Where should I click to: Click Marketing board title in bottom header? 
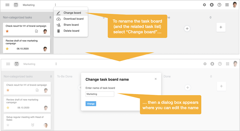tap(29, 64)
